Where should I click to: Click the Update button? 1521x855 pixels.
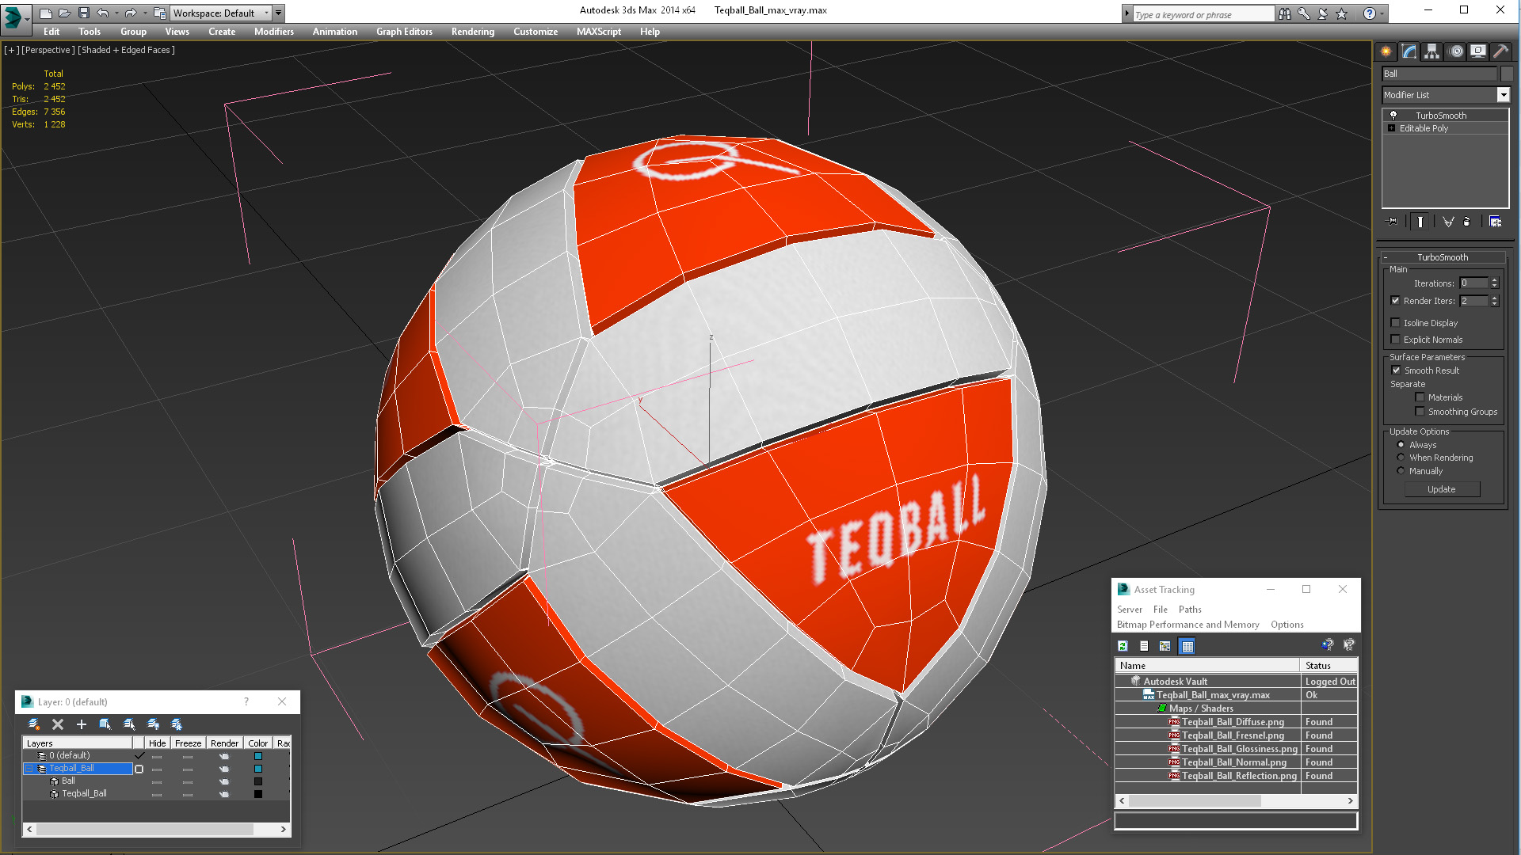[x=1441, y=489]
